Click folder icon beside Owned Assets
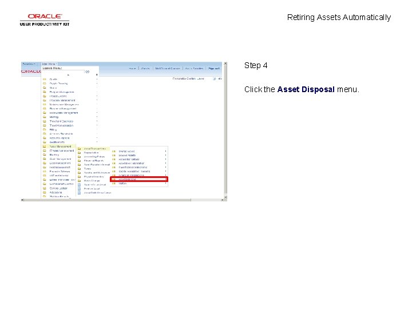The image size is (412, 309). [x=114, y=151]
